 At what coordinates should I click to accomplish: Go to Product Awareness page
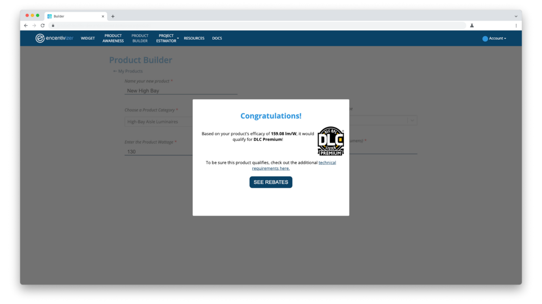pyautogui.click(x=113, y=38)
